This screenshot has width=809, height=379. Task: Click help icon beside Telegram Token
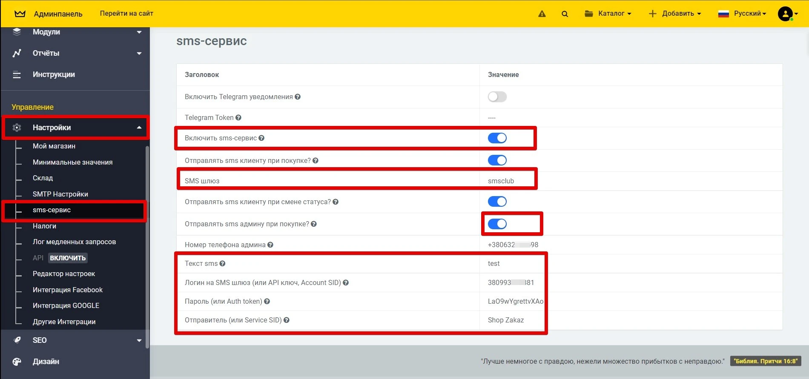pyautogui.click(x=238, y=117)
